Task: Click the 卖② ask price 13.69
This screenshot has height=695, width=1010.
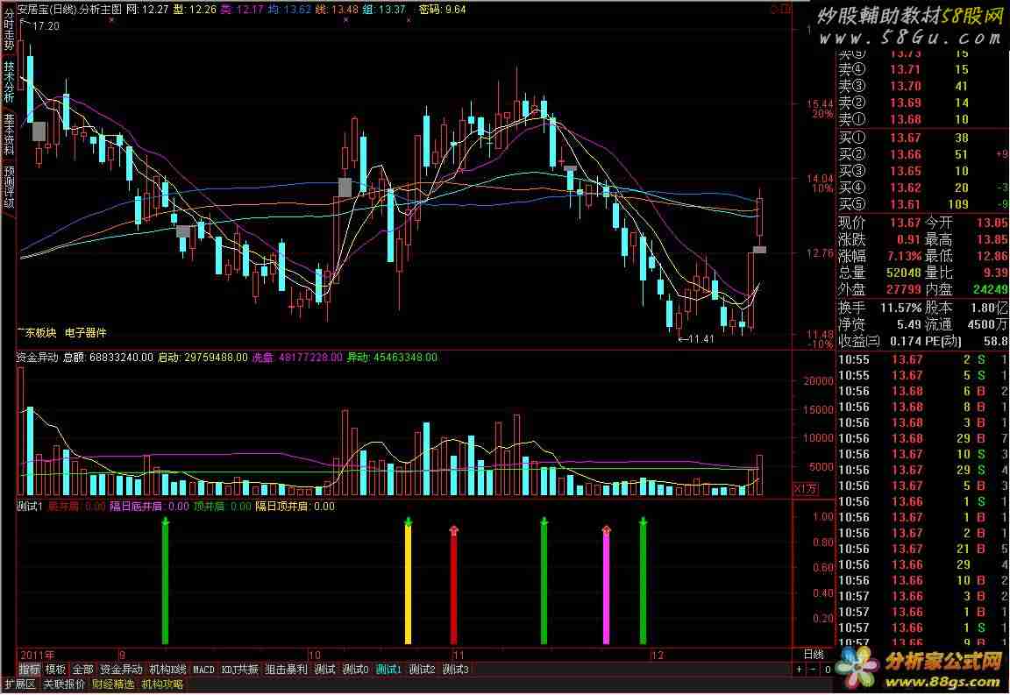Action: (x=905, y=103)
